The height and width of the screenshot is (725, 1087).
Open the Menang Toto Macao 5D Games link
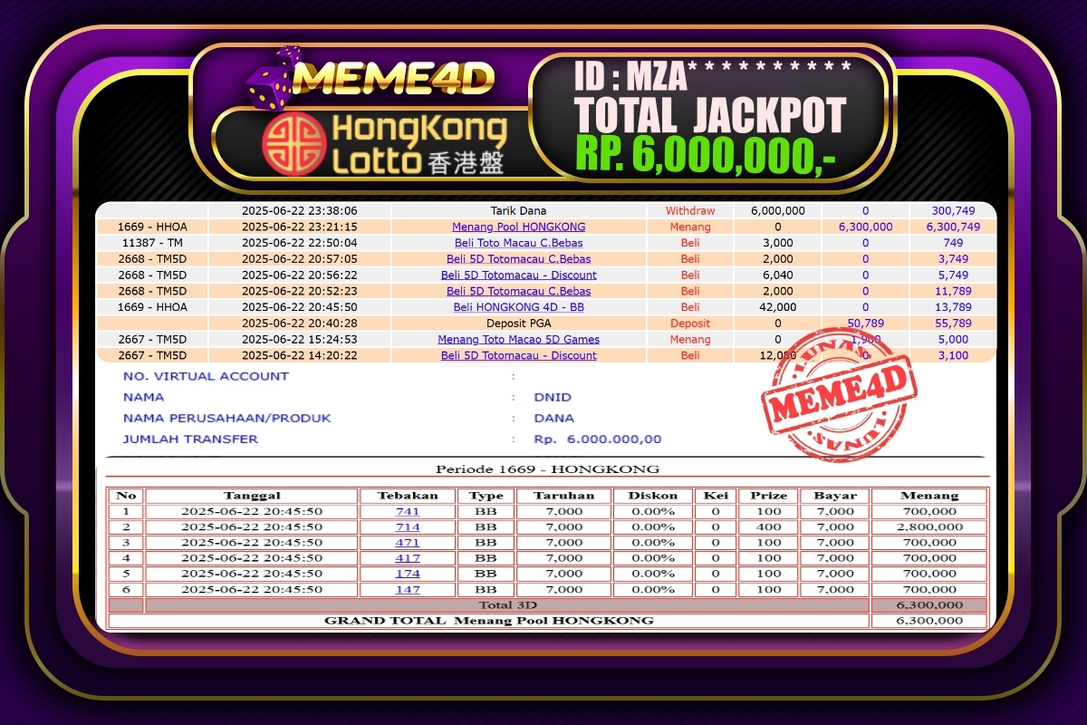[518, 339]
